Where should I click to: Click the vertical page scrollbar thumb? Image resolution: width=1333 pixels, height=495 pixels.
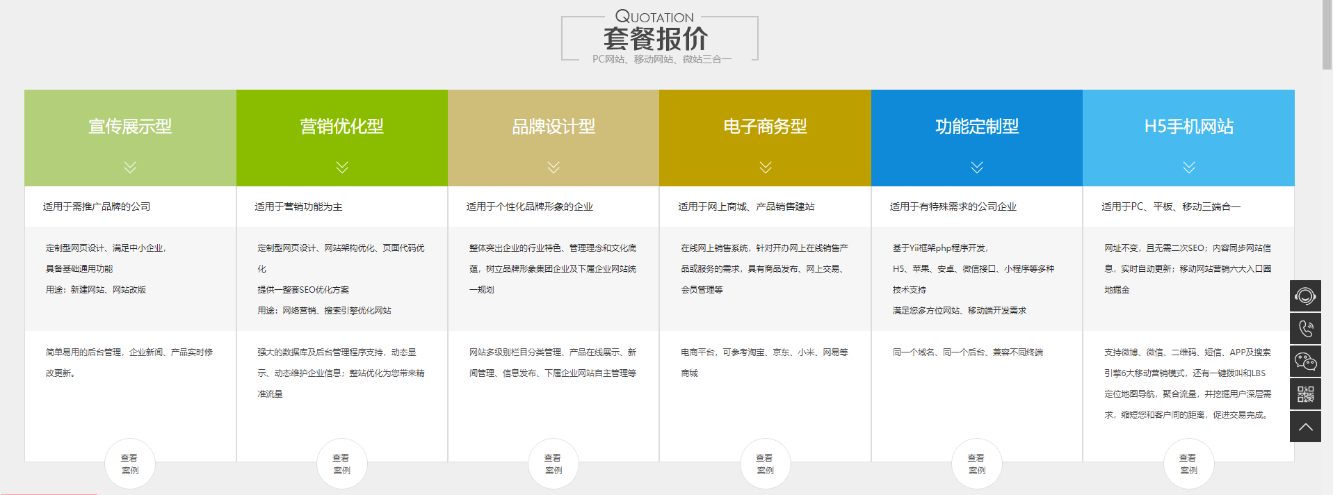(x=1327, y=35)
